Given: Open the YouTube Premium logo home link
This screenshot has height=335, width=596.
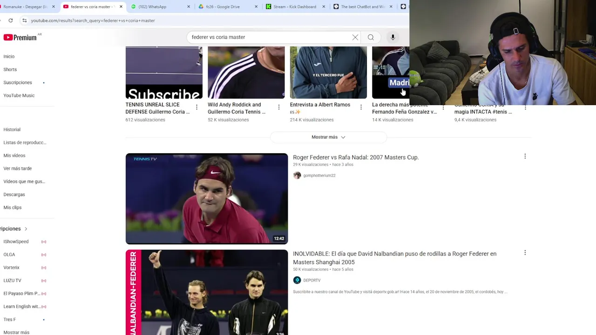Looking at the screenshot, I should click(20, 37).
